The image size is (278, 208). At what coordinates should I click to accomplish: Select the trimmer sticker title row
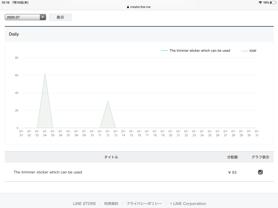tap(48, 172)
